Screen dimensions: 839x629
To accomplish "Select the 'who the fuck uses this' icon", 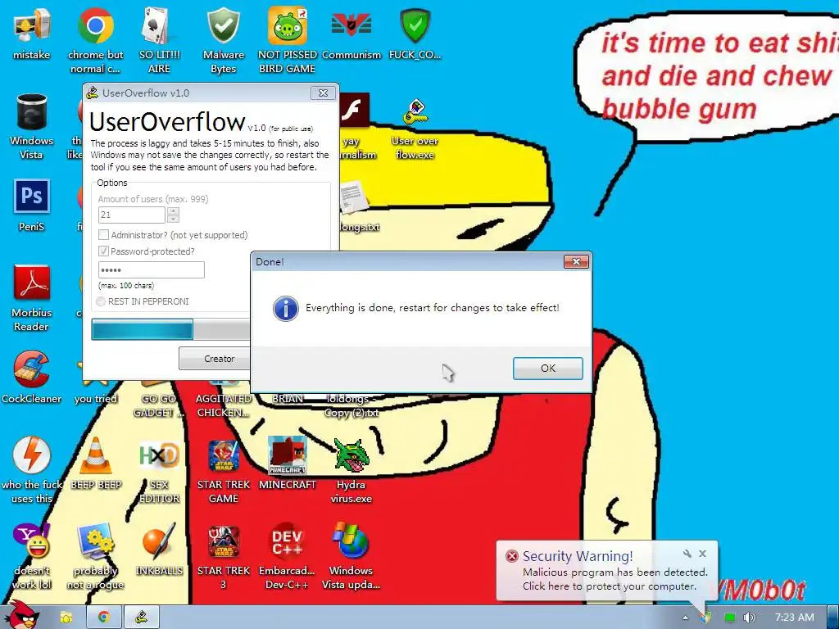I will click(x=32, y=455).
